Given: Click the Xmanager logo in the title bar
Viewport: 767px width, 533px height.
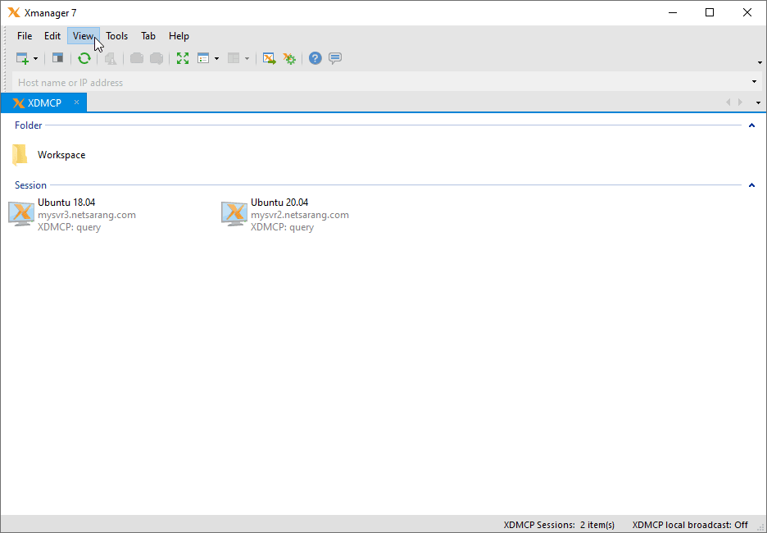Looking at the screenshot, I should pos(14,13).
